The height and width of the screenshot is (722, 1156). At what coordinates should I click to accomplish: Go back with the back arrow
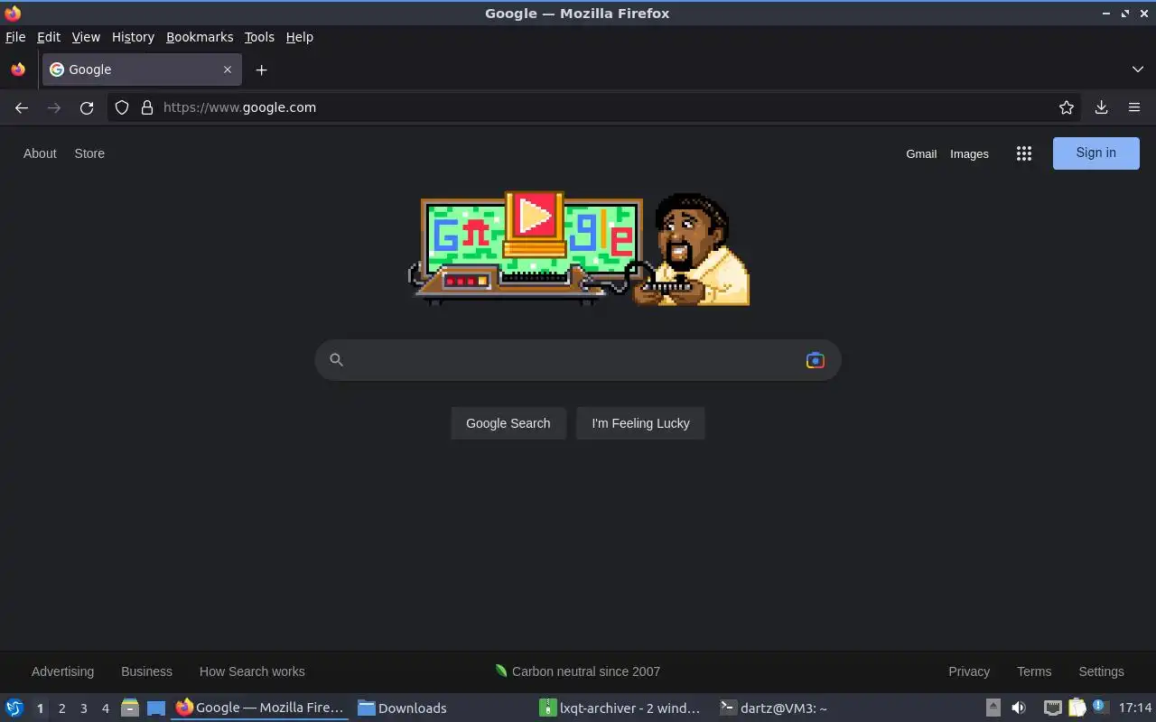(x=22, y=107)
